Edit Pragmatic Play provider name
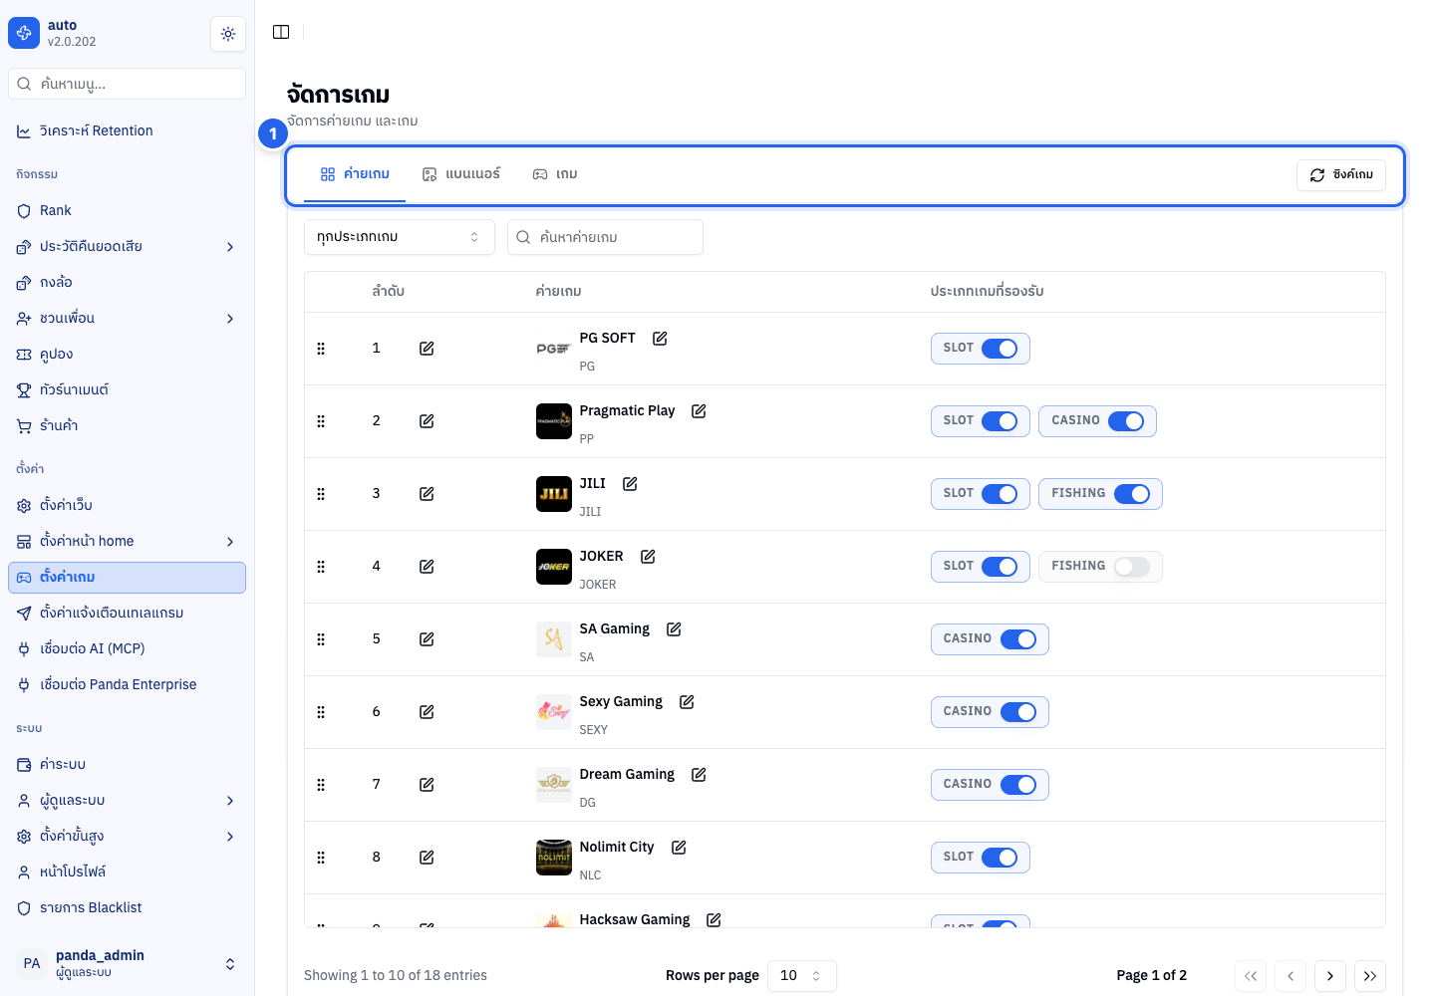The height and width of the screenshot is (996, 1435). pos(699,411)
